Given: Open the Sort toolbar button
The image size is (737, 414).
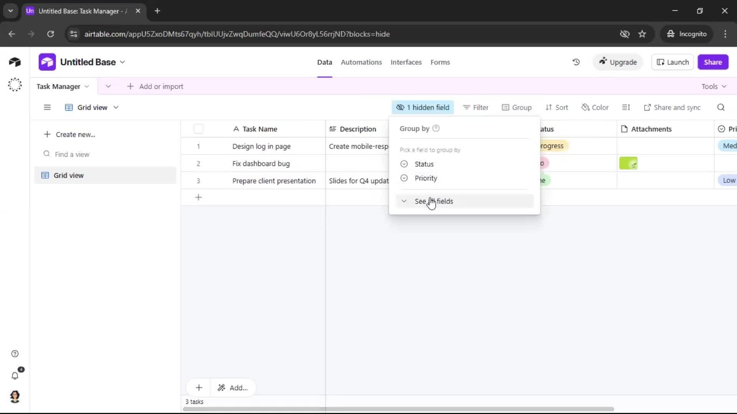Looking at the screenshot, I should click(557, 107).
